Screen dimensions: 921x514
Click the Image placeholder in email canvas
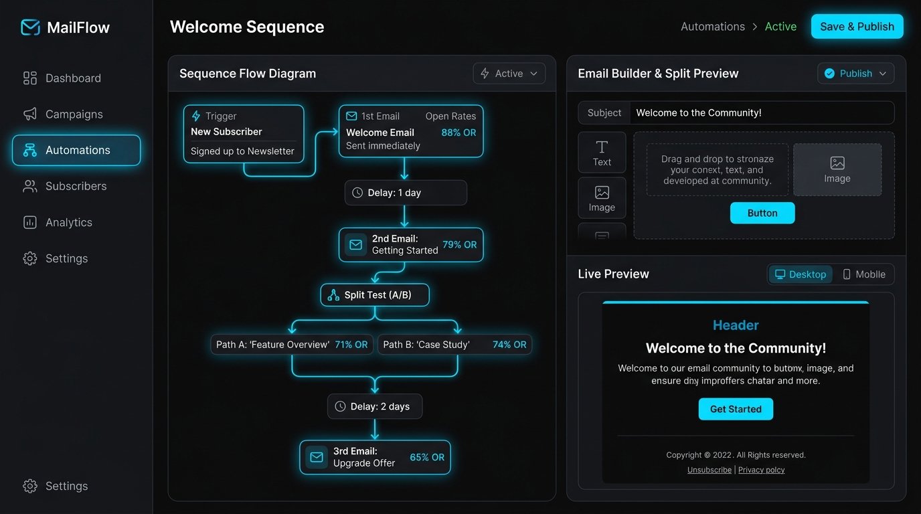[837, 169]
